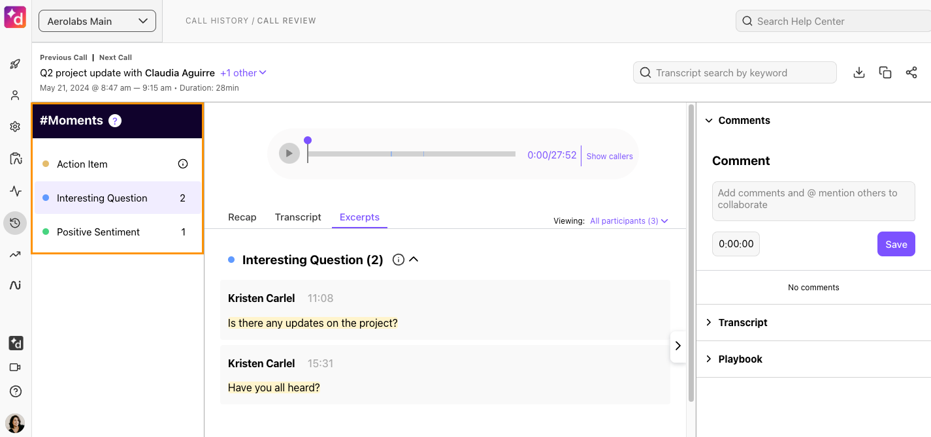Click the user avatar photo

tap(15, 423)
